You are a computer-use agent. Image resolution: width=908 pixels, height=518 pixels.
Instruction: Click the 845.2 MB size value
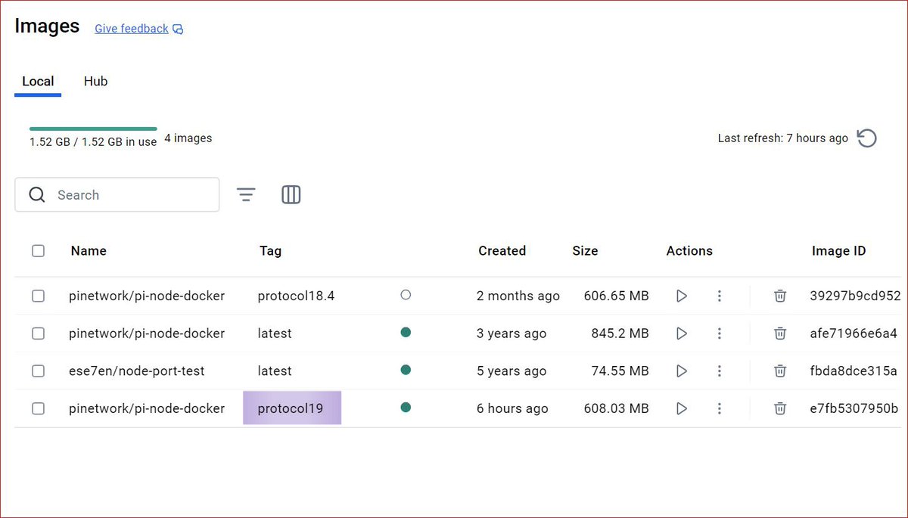pyautogui.click(x=620, y=333)
